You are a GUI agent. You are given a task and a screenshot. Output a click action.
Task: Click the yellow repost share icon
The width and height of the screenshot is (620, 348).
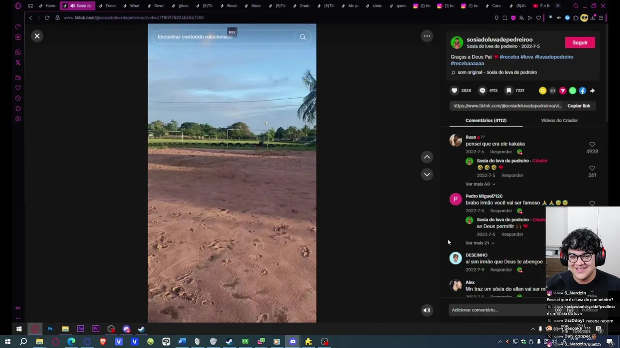[x=542, y=90]
